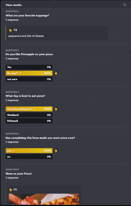
Task: Click Fii's avatar above the pizza image
Action: (x=11, y=189)
